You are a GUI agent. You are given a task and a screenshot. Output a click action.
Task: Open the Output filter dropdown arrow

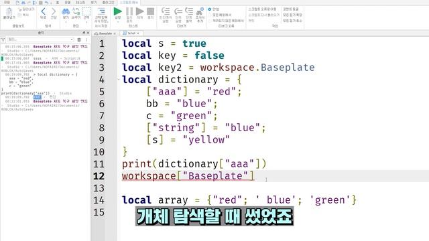click(x=72, y=39)
